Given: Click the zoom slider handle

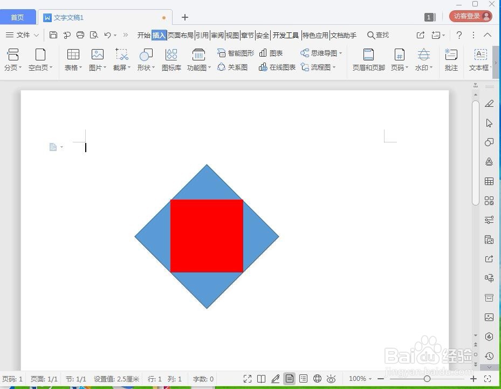Looking at the screenshot, I should (x=427, y=379).
